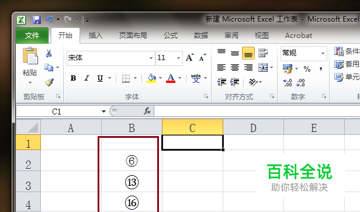Expand underline style options arrow
This screenshot has width=360, height=212.
109,78
